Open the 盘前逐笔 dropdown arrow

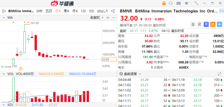[x=140, y=74]
